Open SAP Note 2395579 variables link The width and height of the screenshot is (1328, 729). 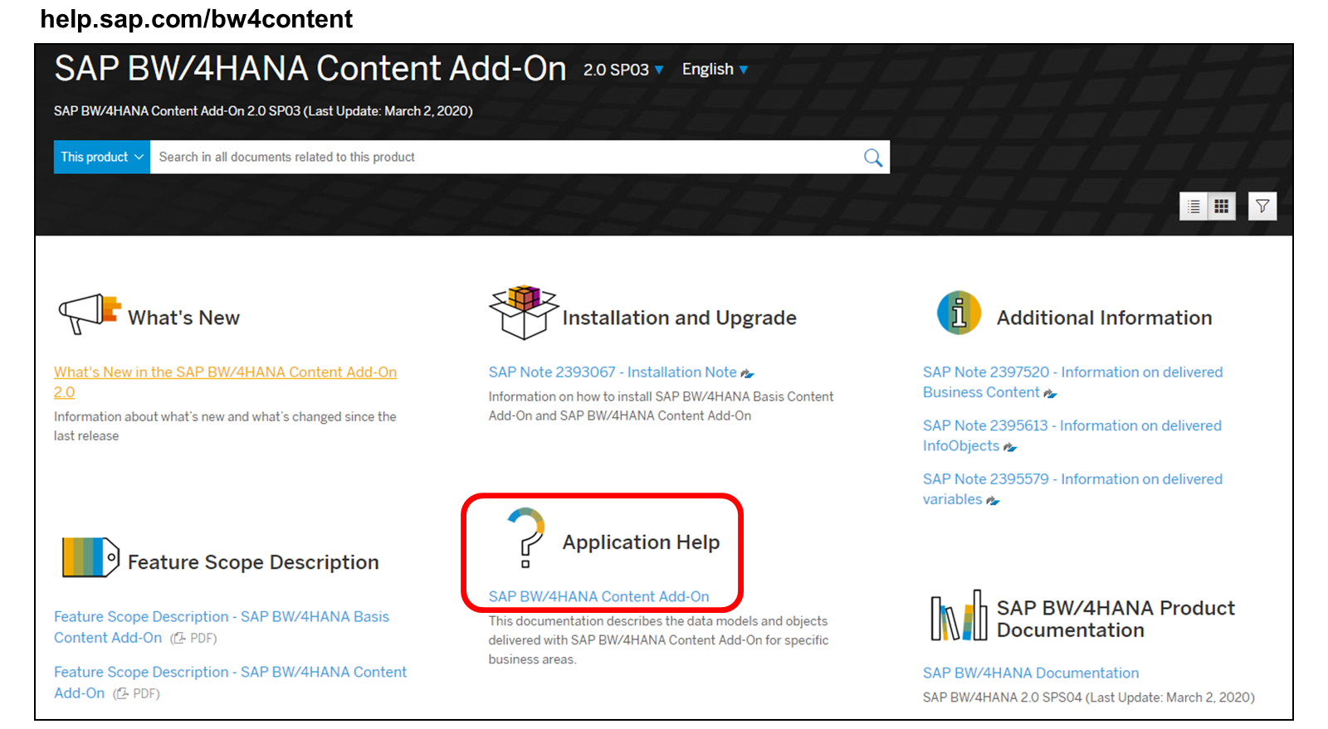[x=1072, y=489]
